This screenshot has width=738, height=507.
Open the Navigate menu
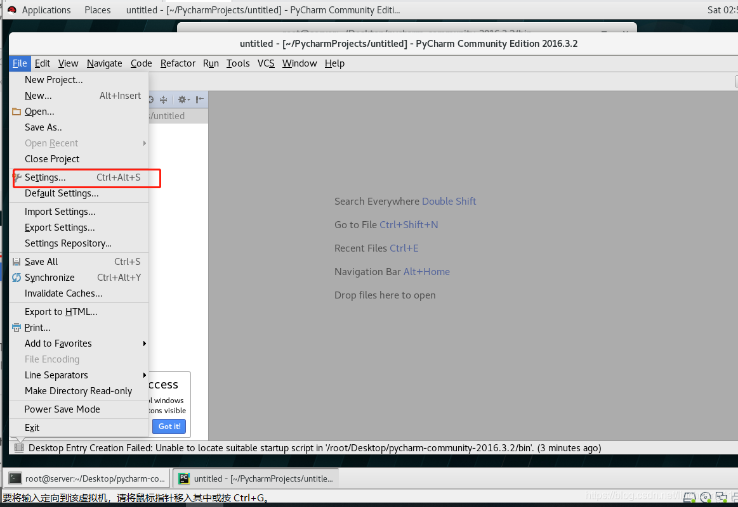click(x=105, y=63)
